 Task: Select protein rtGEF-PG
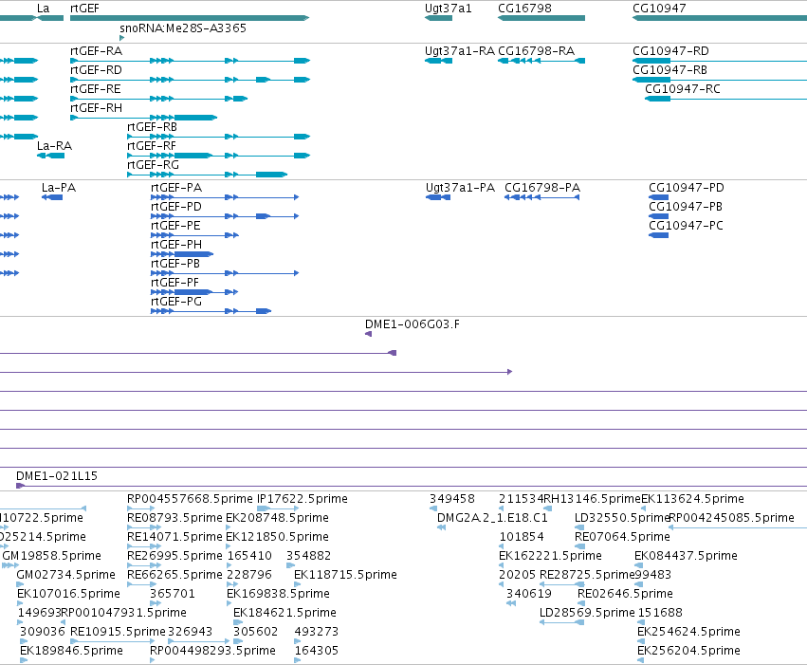click(x=211, y=312)
